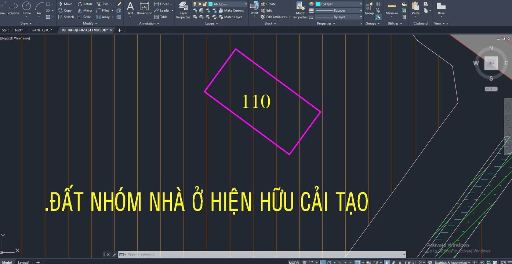Open the layer selection dropdown
The width and height of the screenshot is (512, 264).
click(245, 4)
